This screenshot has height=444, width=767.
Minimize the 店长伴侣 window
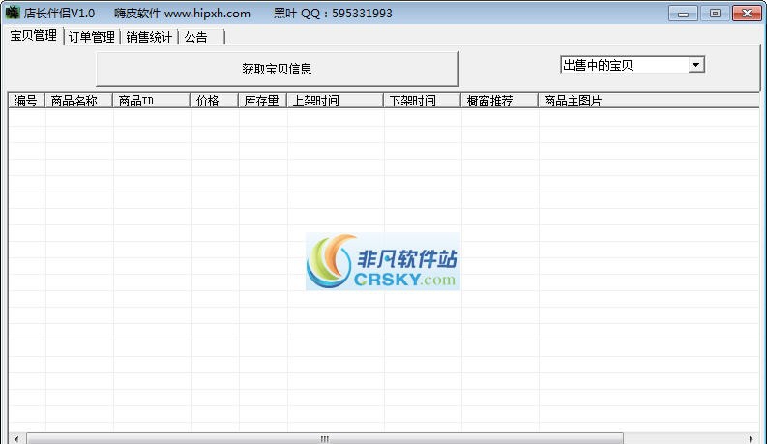tap(684, 14)
